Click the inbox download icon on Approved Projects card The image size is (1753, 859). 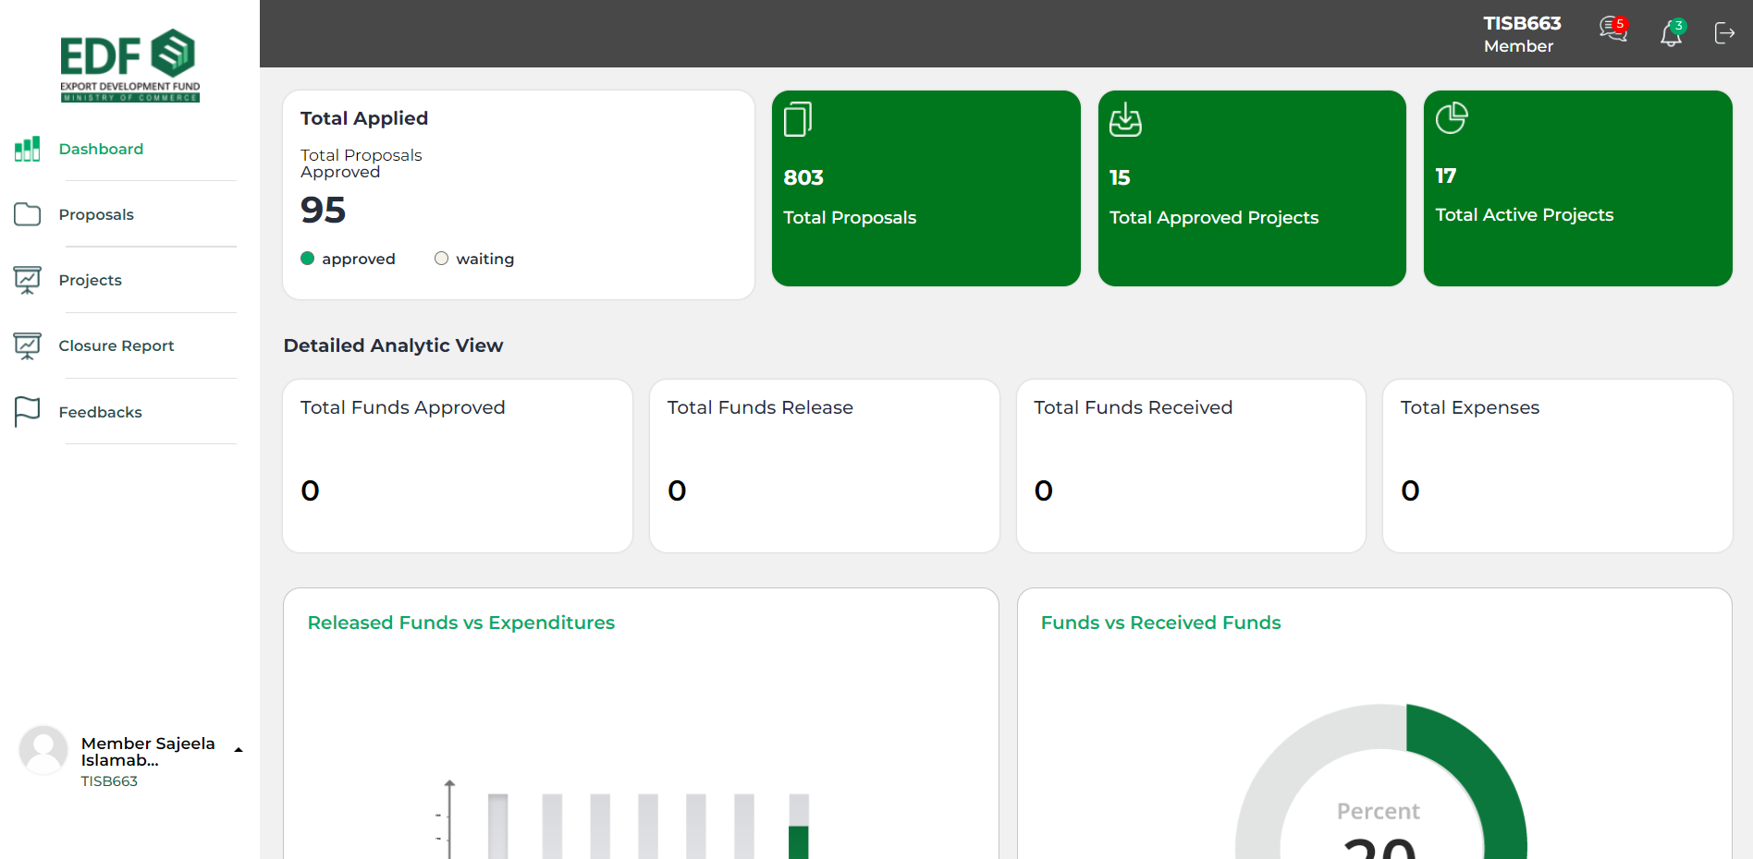(x=1125, y=119)
